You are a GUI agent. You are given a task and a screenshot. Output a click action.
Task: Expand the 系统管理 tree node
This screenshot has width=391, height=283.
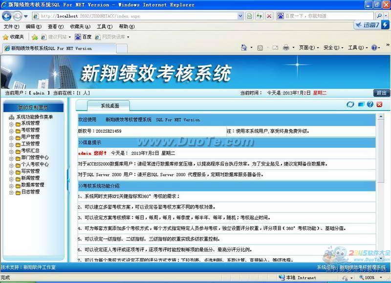click(11, 124)
